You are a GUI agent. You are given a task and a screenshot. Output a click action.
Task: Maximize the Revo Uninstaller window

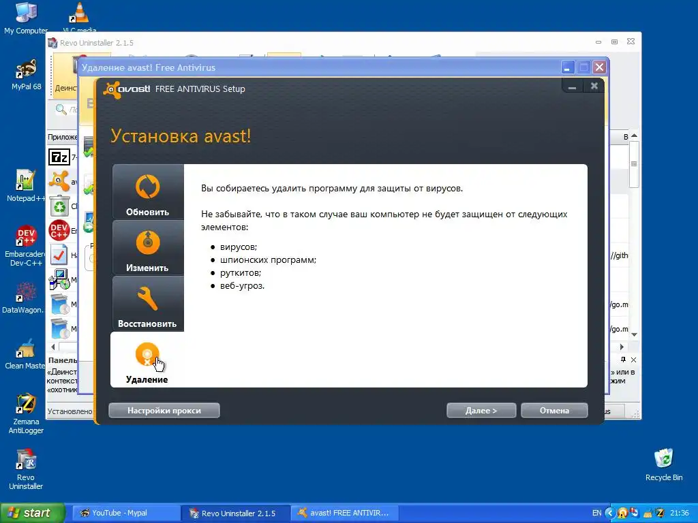click(614, 42)
